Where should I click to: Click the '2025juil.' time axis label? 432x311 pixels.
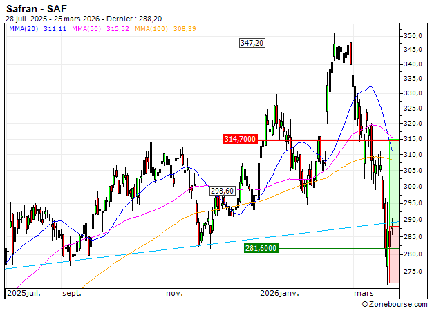click(x=23, y=293)
